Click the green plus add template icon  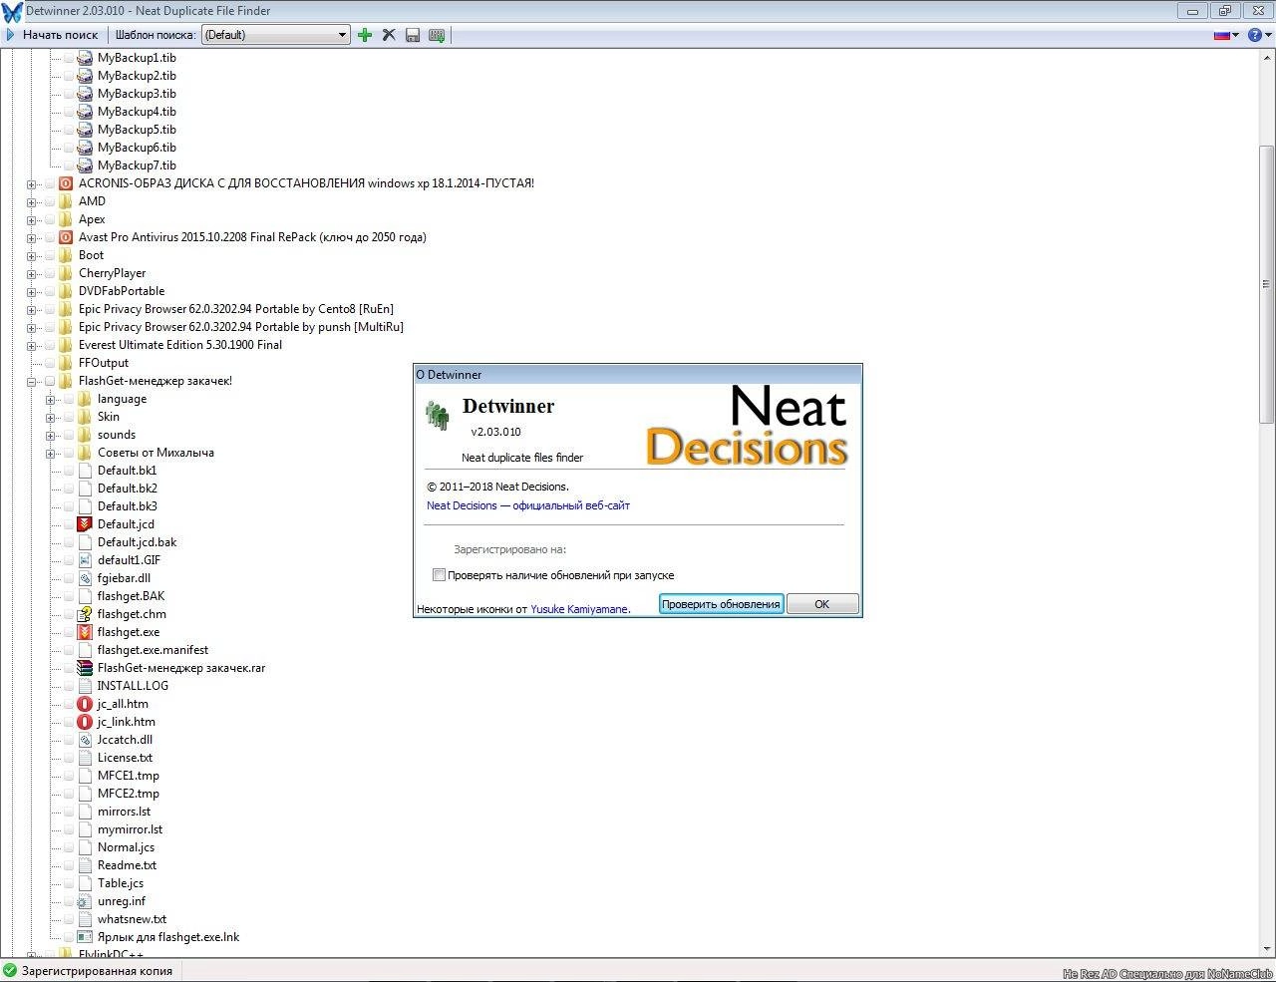pos(365,35)
